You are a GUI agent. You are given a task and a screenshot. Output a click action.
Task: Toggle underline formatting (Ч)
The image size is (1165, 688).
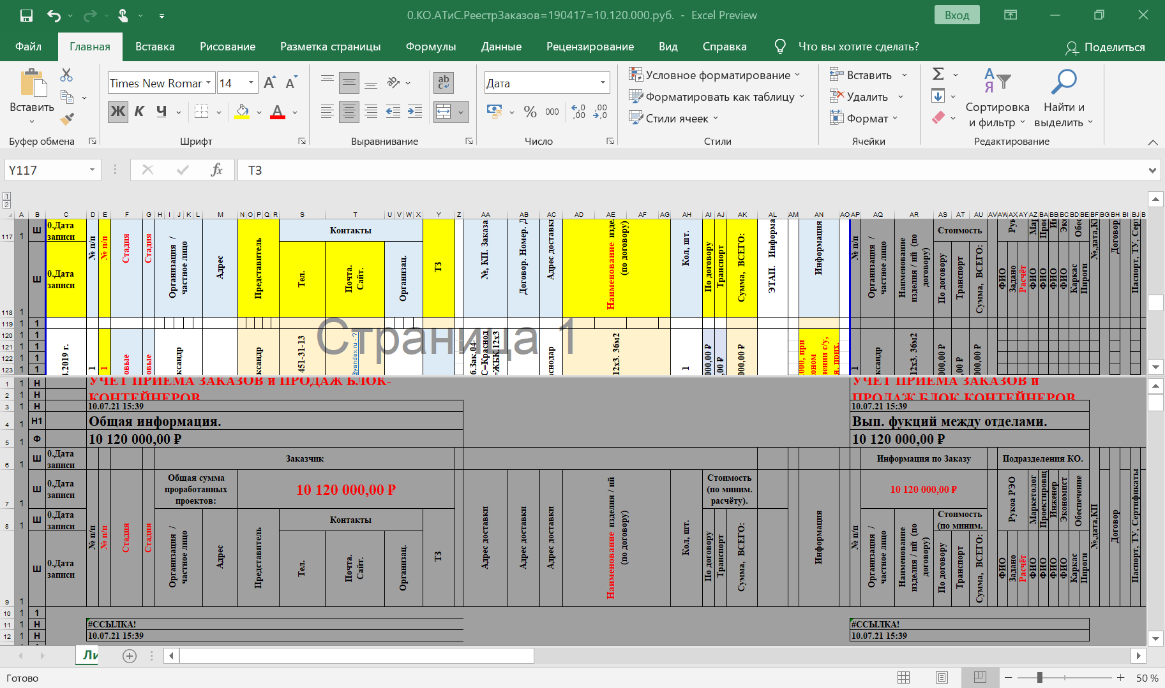click(x=162, y=112)
